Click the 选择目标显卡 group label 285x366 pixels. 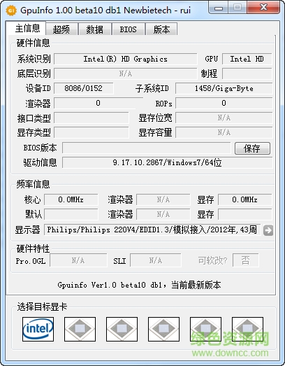42,307
